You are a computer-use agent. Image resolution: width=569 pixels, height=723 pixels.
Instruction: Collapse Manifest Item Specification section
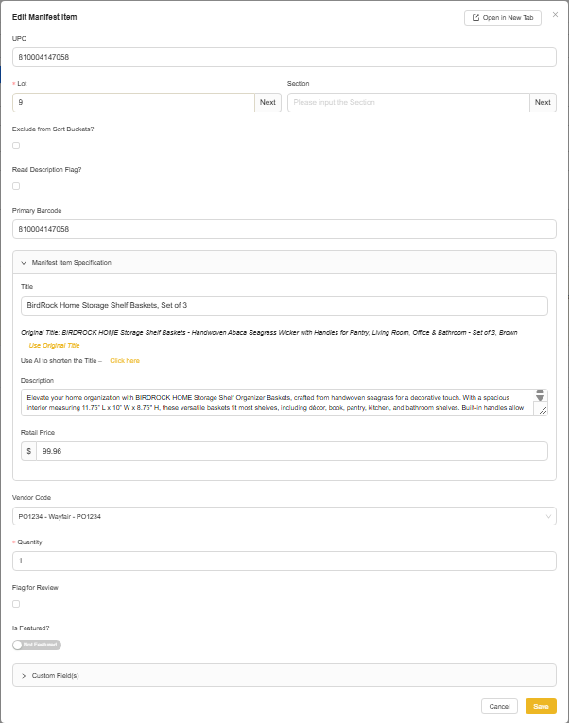click(x=24, y=262)
